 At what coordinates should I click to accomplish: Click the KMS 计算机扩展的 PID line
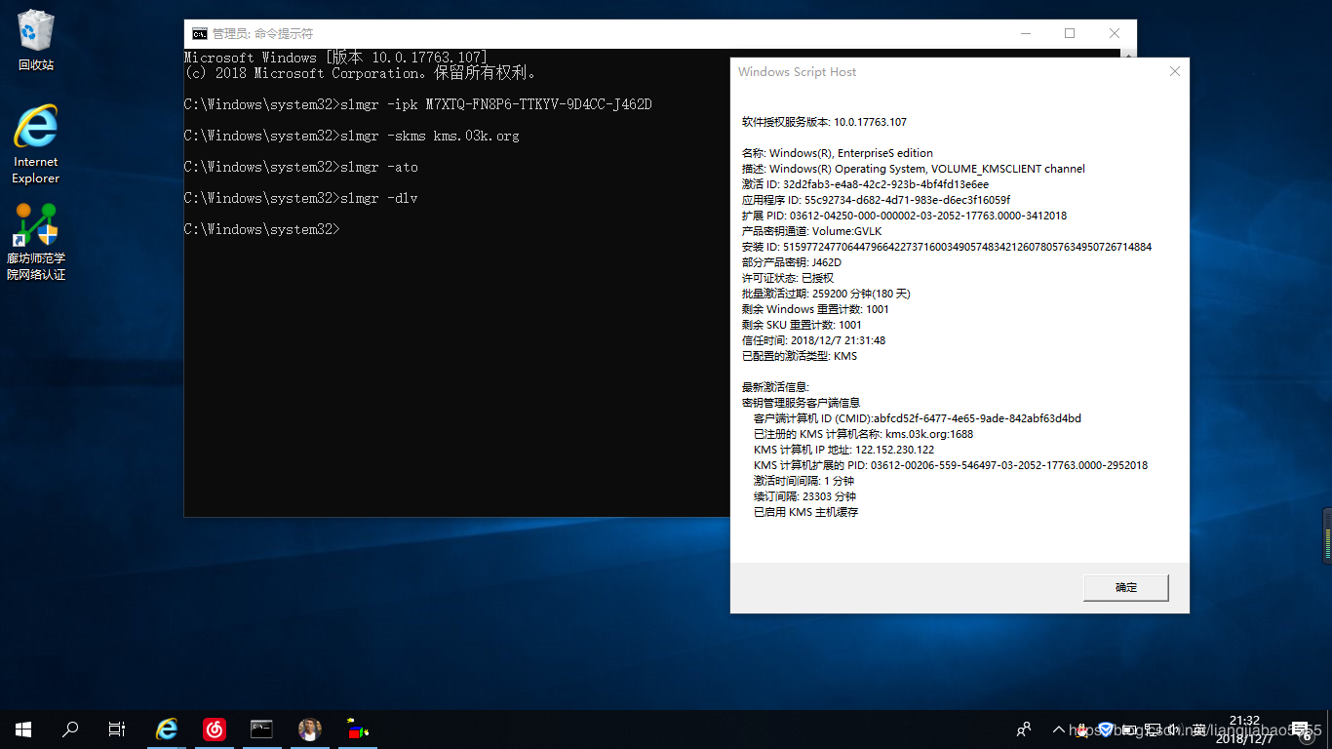click(951, 465)
